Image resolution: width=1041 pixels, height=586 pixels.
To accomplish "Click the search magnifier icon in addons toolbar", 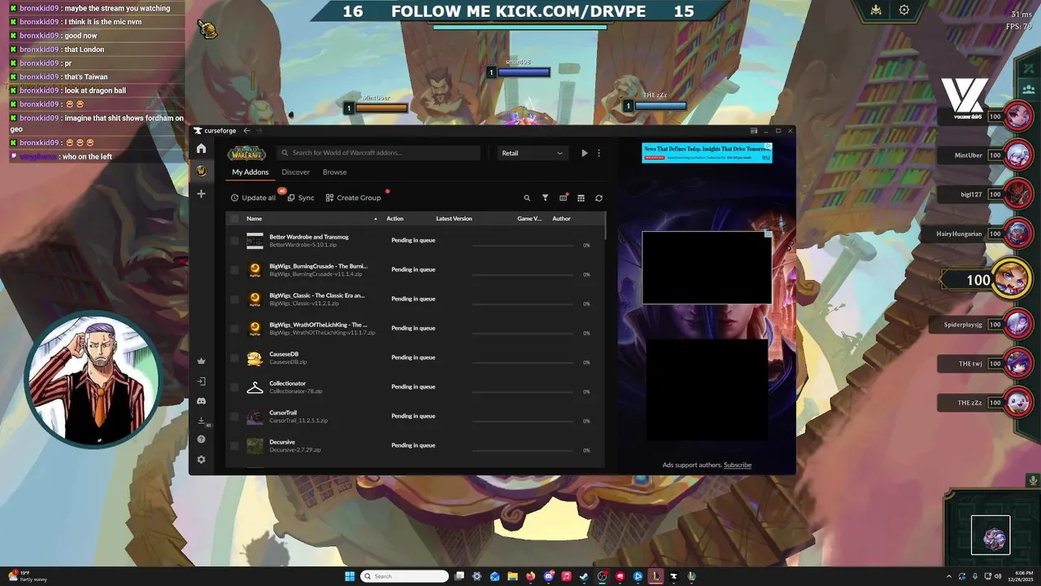I will [527, 198].
